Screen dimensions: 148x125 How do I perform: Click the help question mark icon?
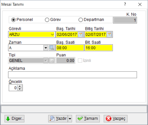tap(125, 4)
